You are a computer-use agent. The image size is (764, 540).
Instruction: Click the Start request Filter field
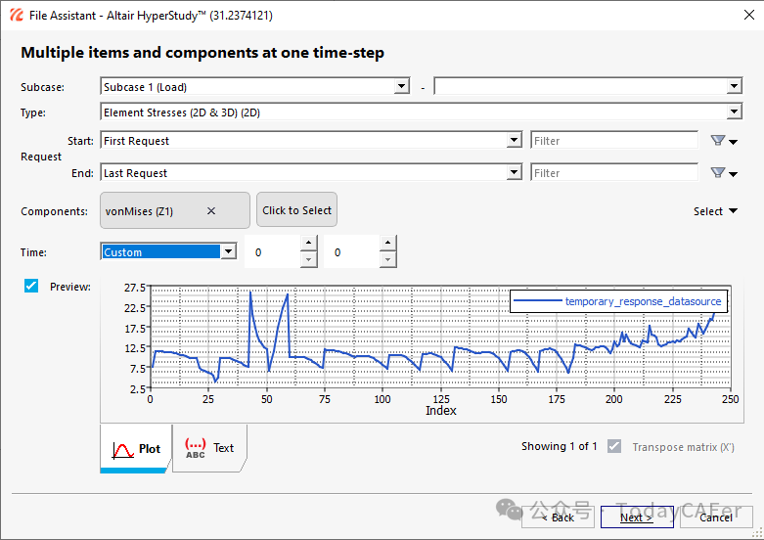point(614,141)
